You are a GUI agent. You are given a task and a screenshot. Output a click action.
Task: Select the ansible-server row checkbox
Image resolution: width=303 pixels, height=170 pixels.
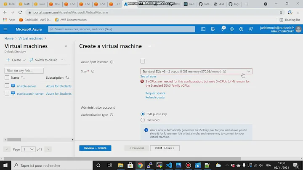tap(7, 86)
